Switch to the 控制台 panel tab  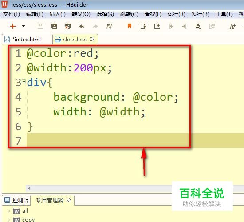point(16,200)
